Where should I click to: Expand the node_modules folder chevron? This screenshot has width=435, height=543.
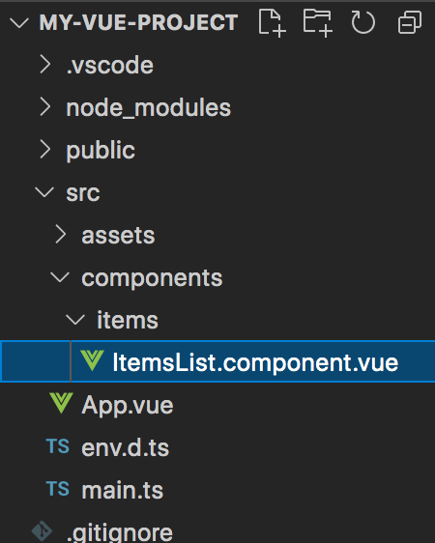tap(45, 106)
